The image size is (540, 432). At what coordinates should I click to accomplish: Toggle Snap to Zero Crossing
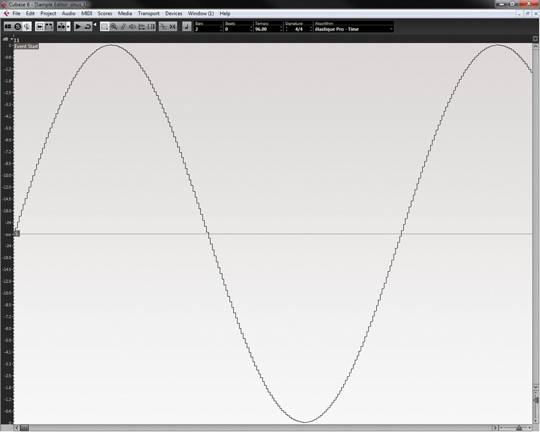[x=163, y=26]
